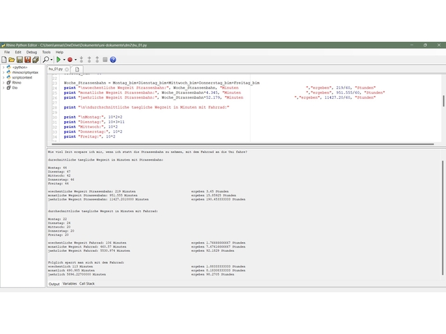
Task: Click output line 'jaehrlich 5896.22700000 Minuten'
Action: [77, 275]
